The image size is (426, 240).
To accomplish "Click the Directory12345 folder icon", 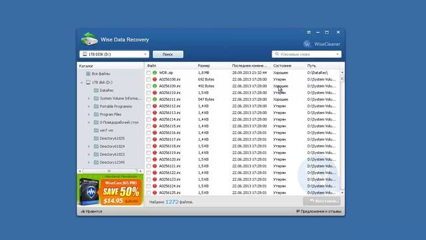I will (96, 163).
